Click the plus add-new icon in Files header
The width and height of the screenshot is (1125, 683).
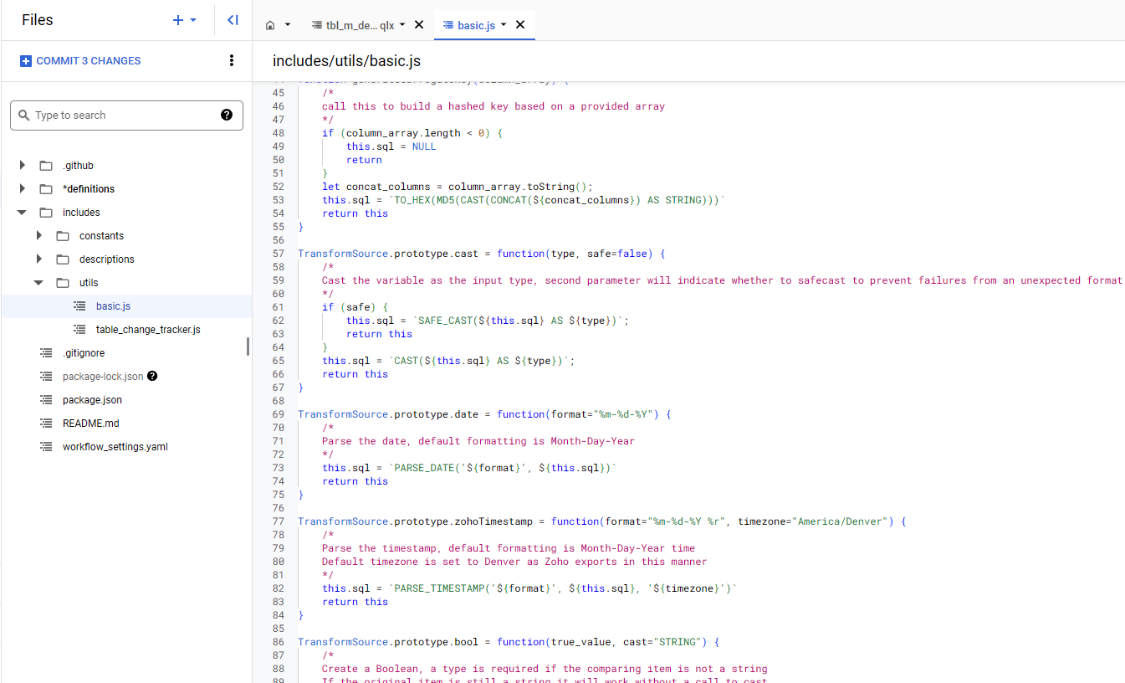point(177,20)
